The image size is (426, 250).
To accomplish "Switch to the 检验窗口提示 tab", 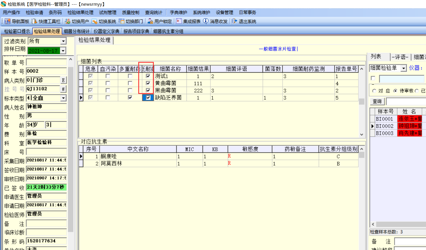I will point(17,31).
